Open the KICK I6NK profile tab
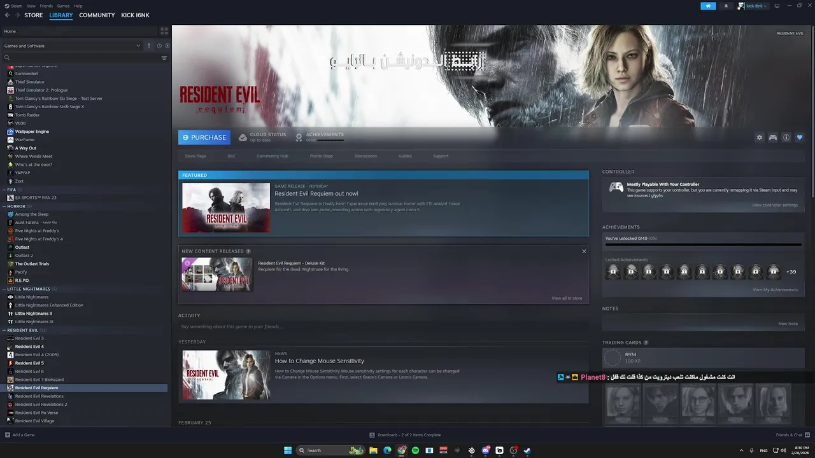This screenshot has height=458, width=815. tap(135, 15)
